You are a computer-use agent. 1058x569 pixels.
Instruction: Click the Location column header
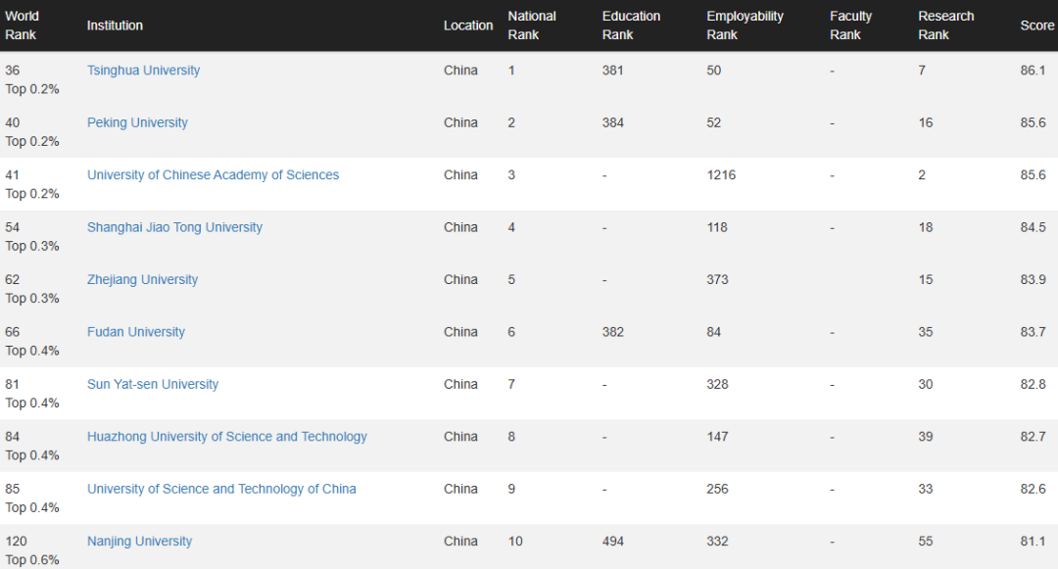click(468, 25)
